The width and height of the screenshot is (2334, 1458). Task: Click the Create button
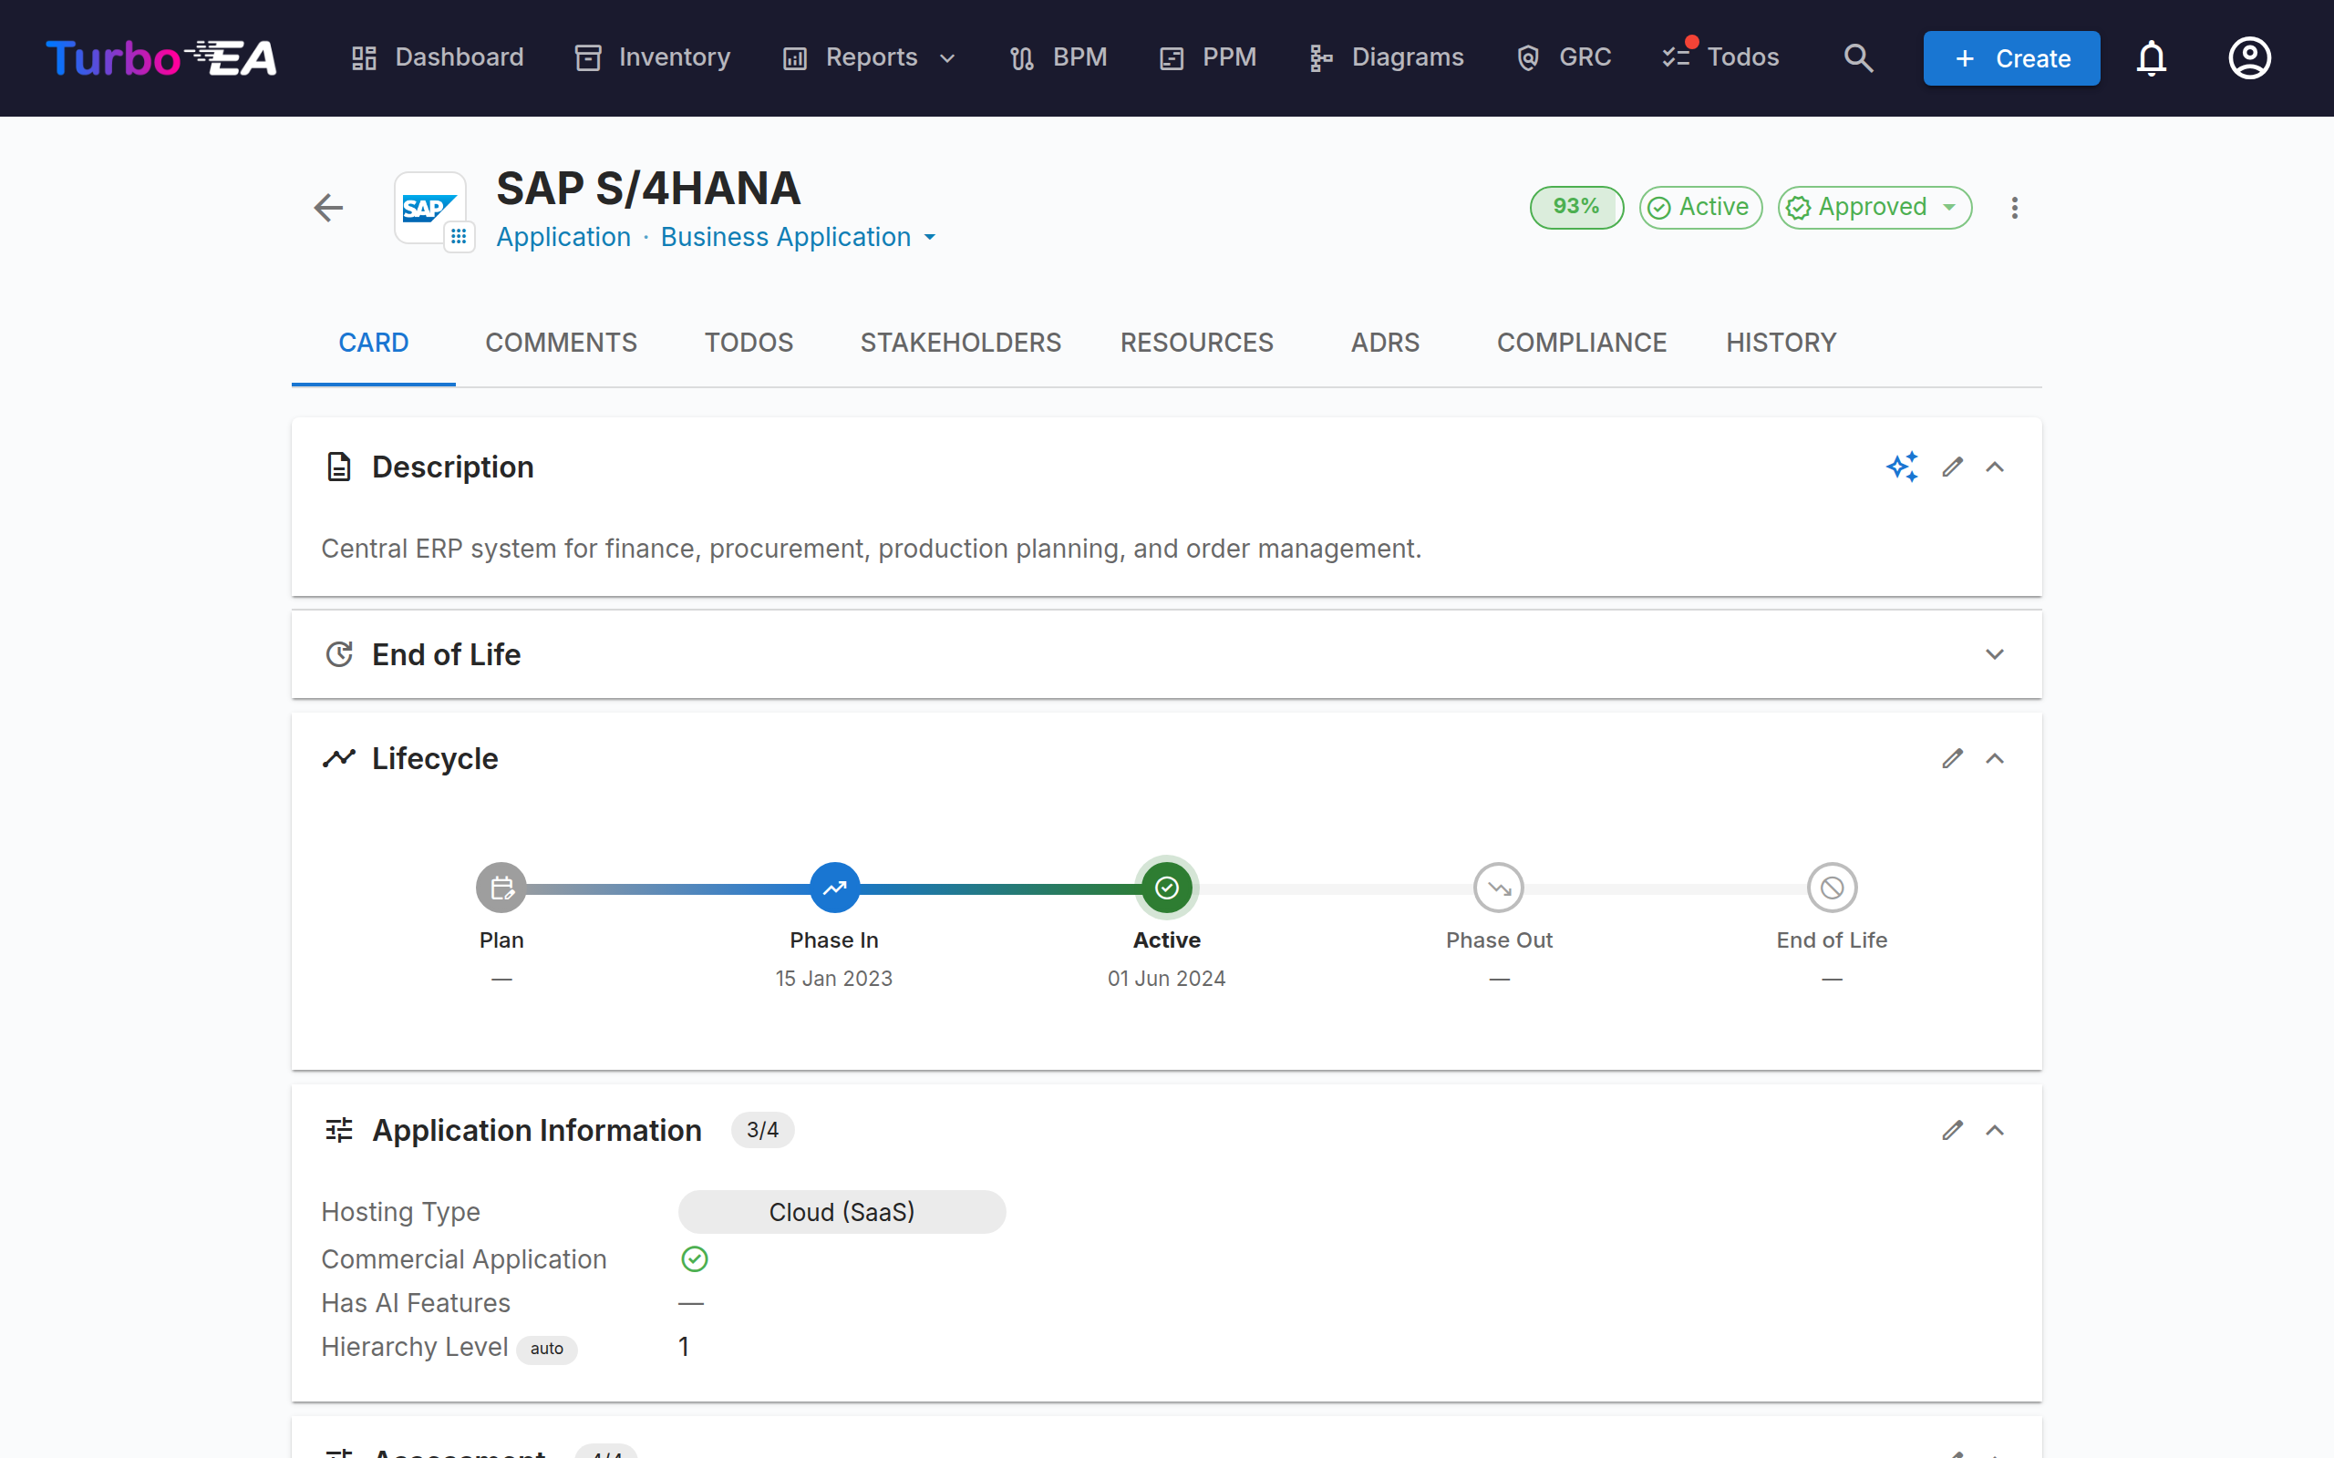(x=2012, y=57)
